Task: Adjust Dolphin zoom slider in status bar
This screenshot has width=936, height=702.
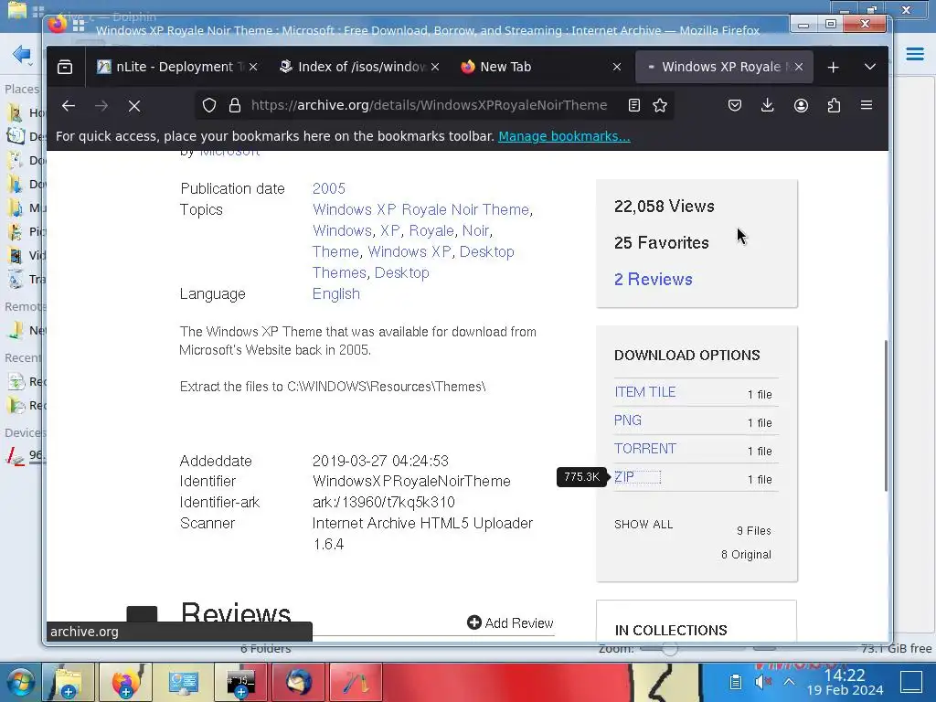Action: coord(669,649)
